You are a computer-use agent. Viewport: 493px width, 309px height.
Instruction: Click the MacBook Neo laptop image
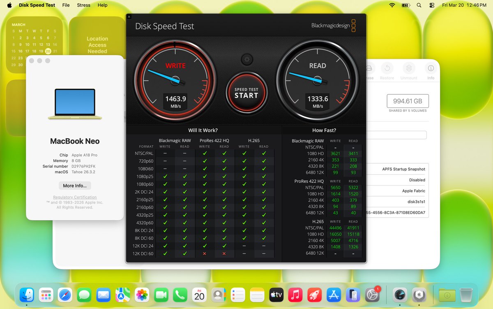click(x=75, y=104)
